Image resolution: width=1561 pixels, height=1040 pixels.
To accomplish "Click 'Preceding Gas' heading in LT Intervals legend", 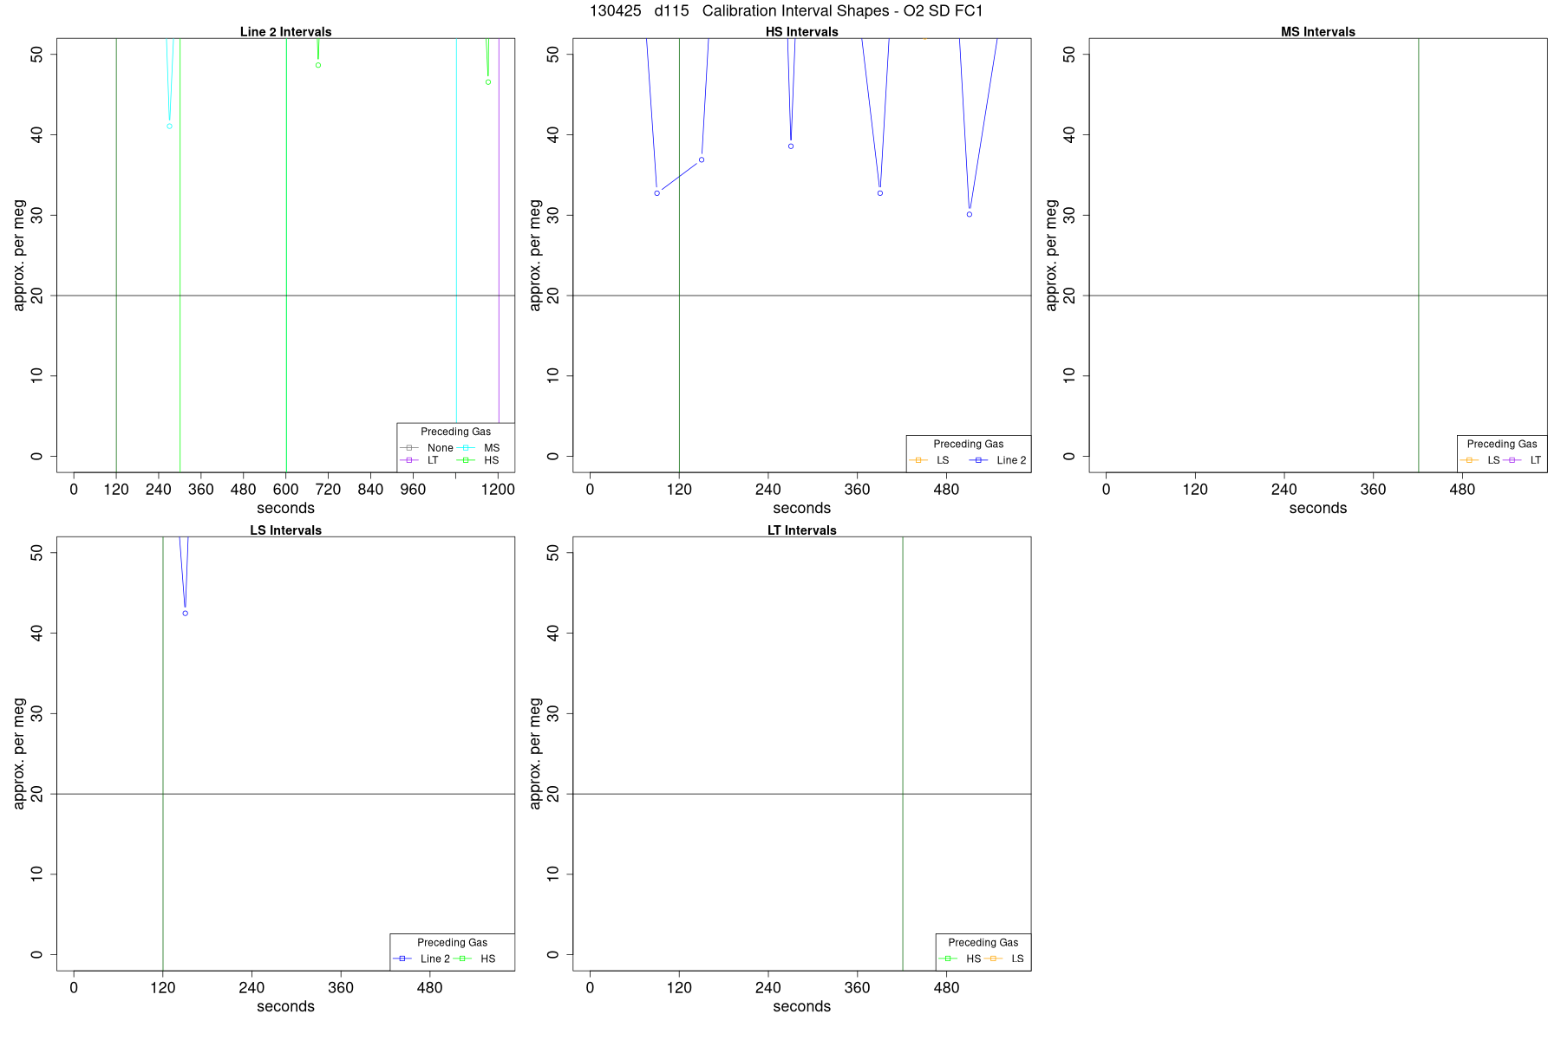I will coord(983,942).
